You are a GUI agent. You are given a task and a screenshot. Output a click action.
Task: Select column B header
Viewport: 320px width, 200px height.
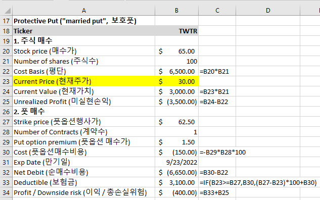[x=176, y=11]
